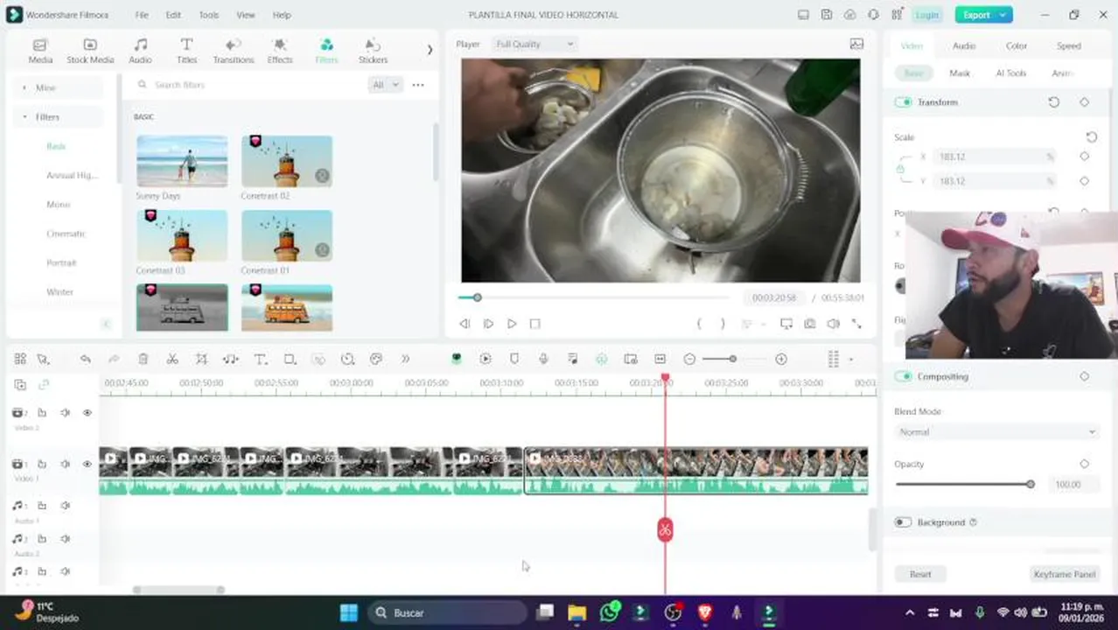Open the View menu

[246, 15]
